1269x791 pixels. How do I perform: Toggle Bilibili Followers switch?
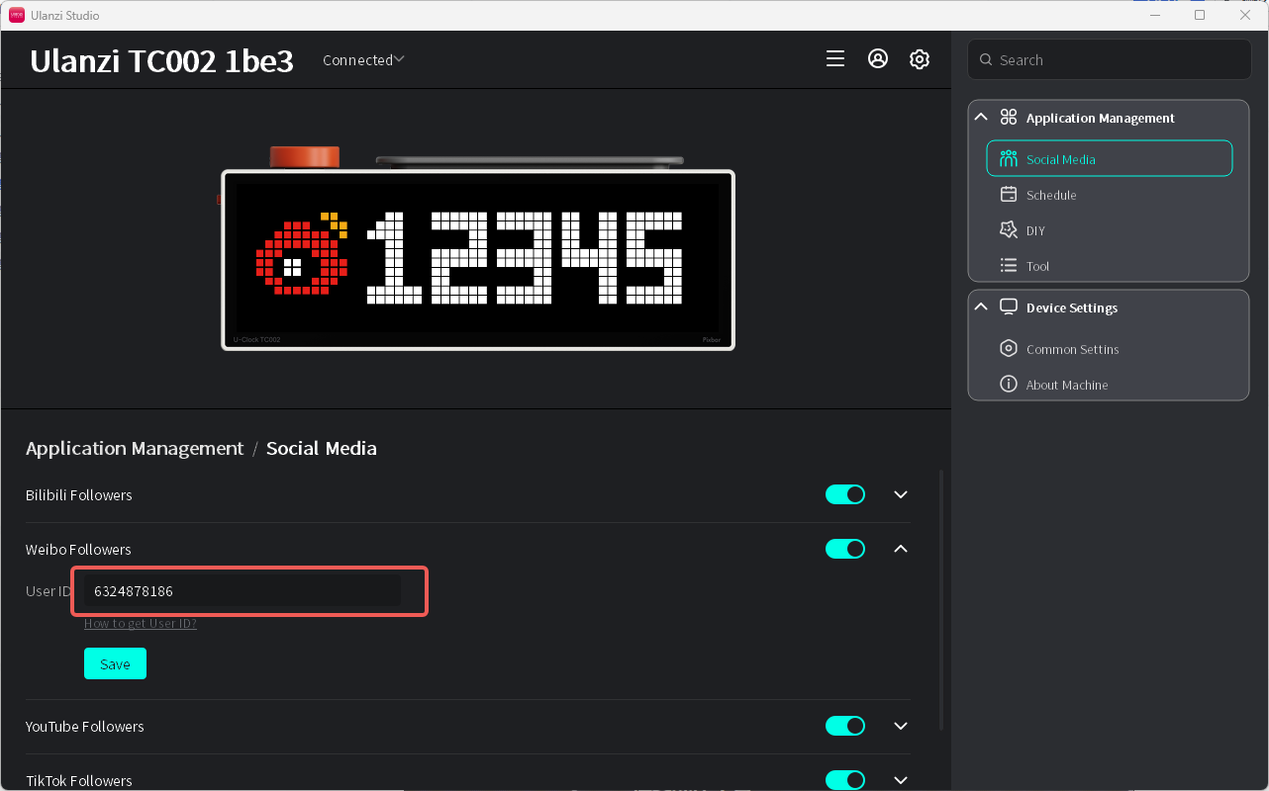[845, 494]
